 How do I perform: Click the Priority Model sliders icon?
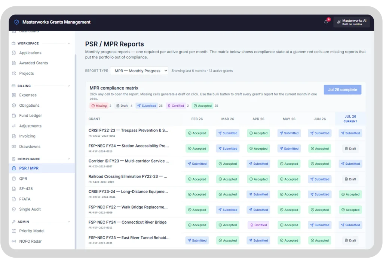coord(14,231)
